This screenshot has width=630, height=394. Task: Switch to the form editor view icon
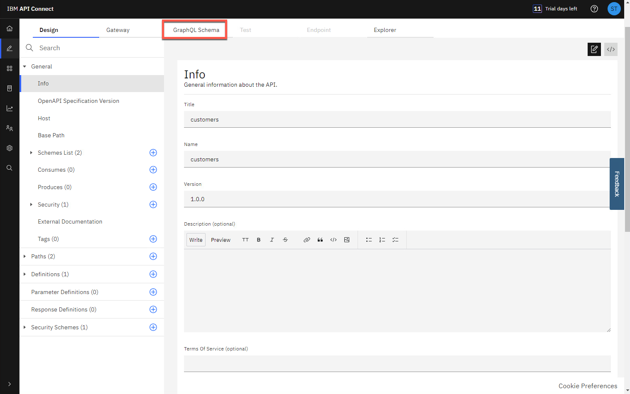[x=594, y=49]
